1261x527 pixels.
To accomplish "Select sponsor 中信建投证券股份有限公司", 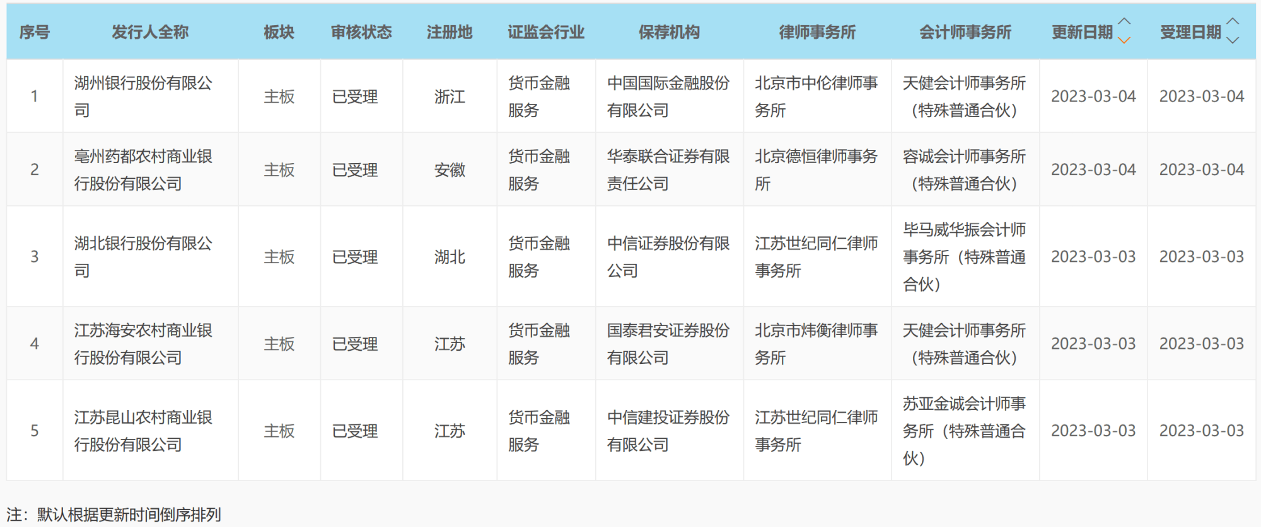I will click(668, 431).
